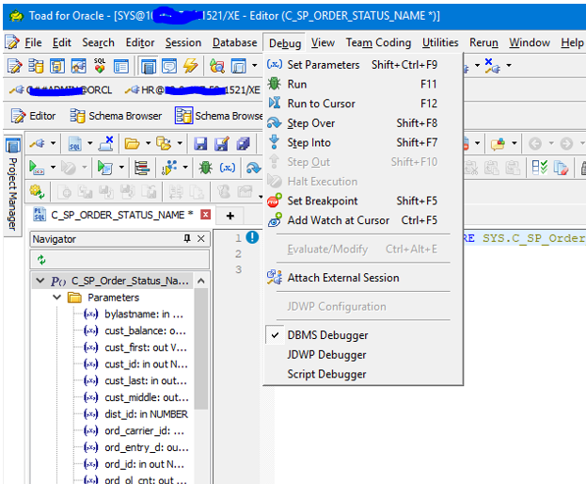Switch to the ADMIN@ORCL connection
Screen dimensions: 586x484
pyautogui.click(x=61, y=90)
